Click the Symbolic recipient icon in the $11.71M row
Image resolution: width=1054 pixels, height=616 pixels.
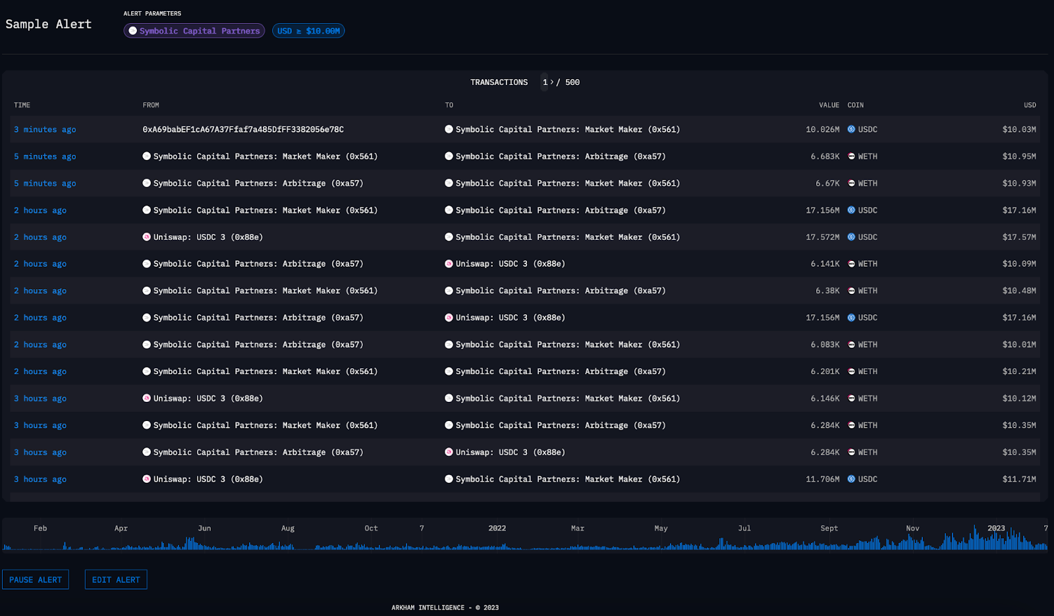449,480
